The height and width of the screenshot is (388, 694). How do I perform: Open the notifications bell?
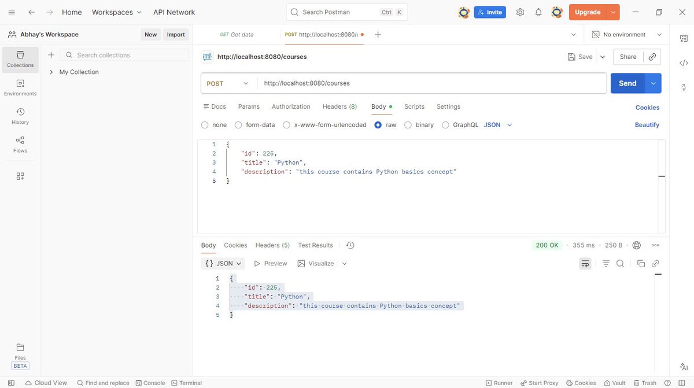tap(538, 12)
